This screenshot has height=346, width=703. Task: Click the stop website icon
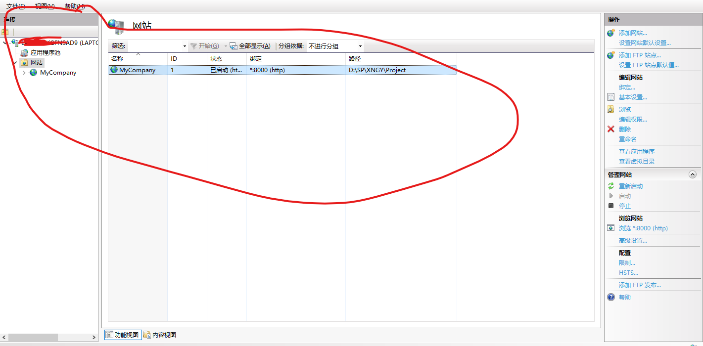[611, 206]
